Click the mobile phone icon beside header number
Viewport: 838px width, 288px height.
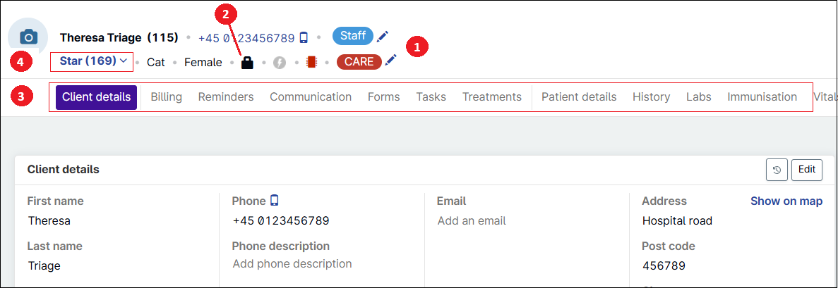[304, 38]
